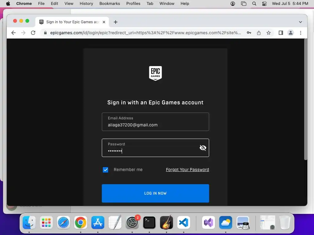Image resolution: width=314 pixels, height=235 pixels.
Task: Open the History menu
Action: click(x=86, y=4)
